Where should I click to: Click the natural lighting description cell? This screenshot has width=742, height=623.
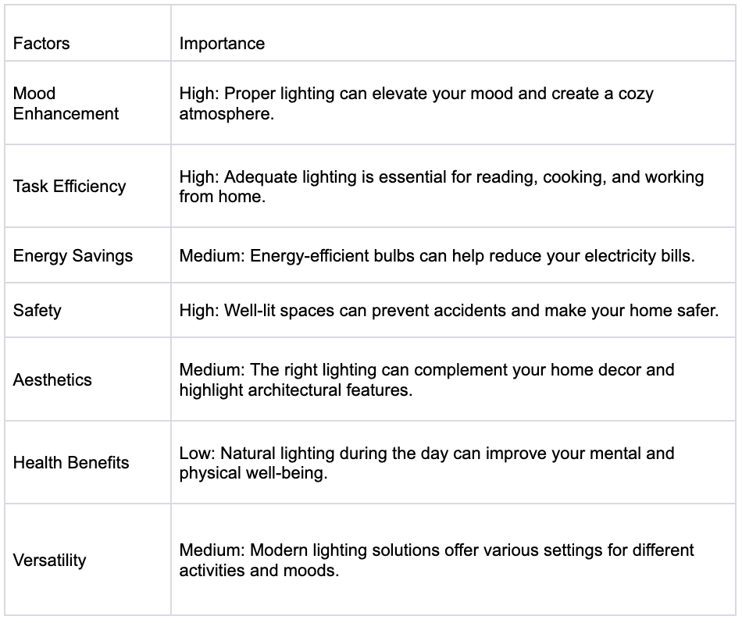pos(453,462)
